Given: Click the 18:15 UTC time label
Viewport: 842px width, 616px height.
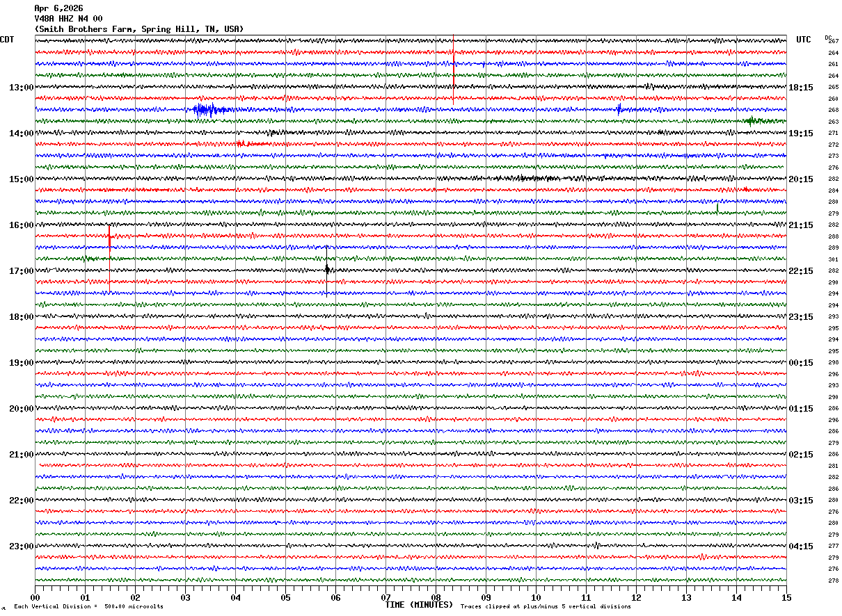Looking at the screenshot, I should (x=800, y=88).
